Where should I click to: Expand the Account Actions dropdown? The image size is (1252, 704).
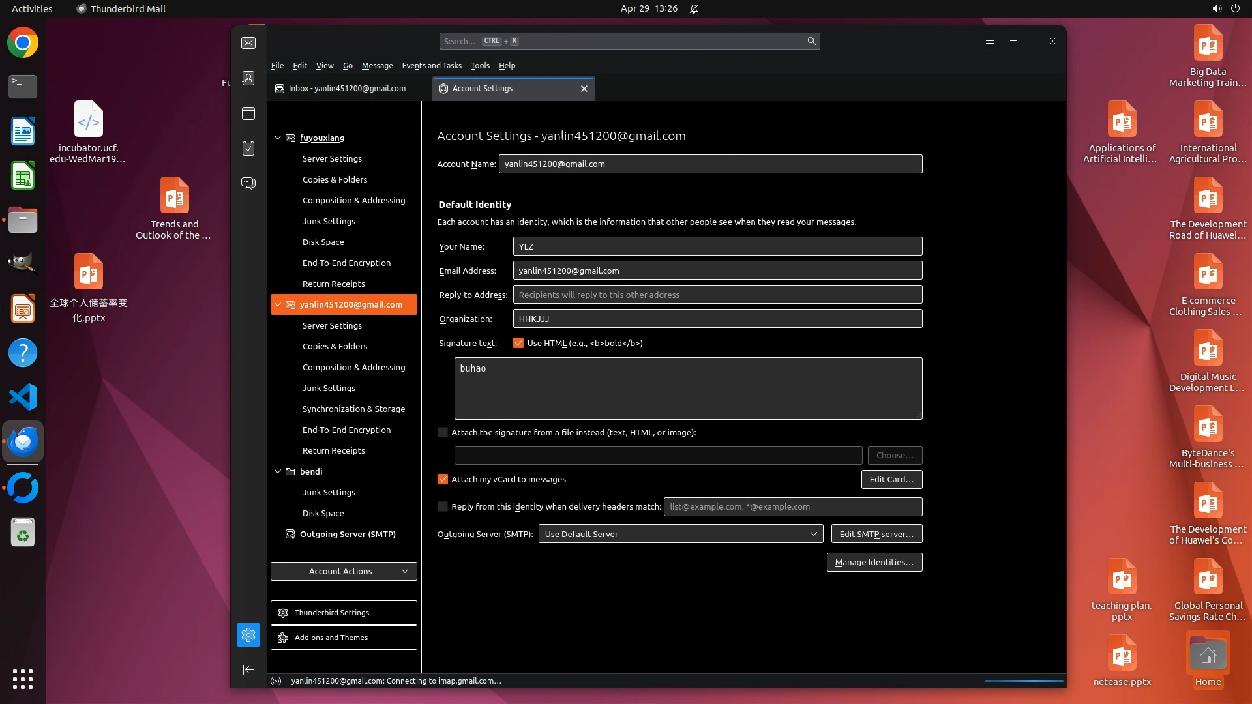point(344,571)
